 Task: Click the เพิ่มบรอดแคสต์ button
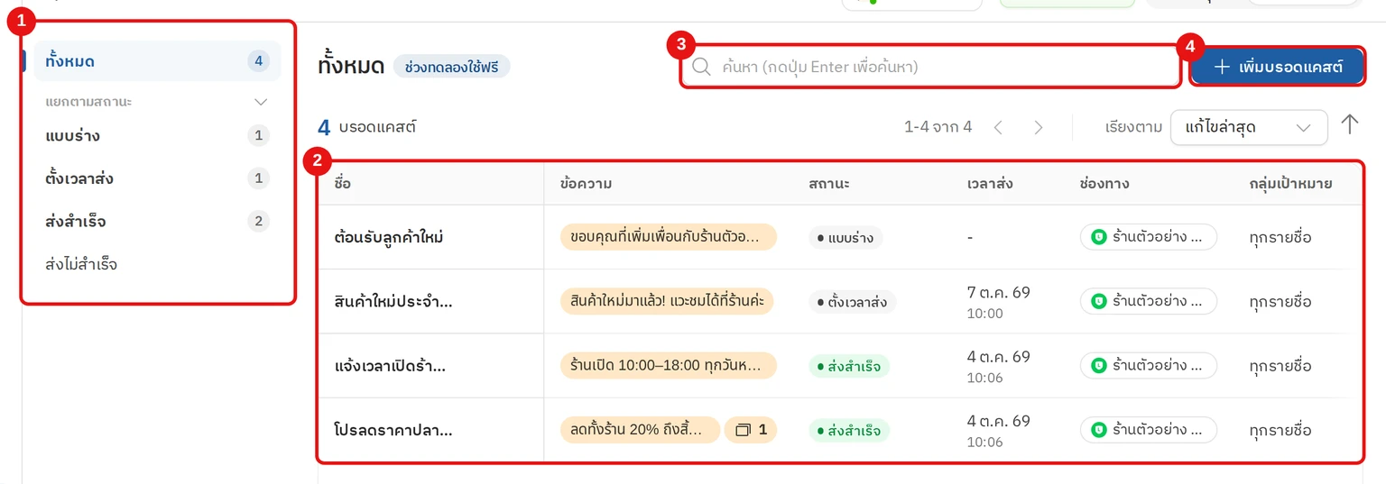point(1277,67)
